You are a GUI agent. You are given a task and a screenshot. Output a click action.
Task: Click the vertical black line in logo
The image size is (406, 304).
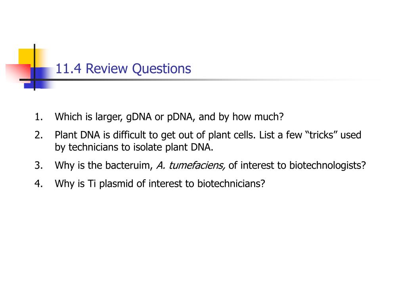34,67
